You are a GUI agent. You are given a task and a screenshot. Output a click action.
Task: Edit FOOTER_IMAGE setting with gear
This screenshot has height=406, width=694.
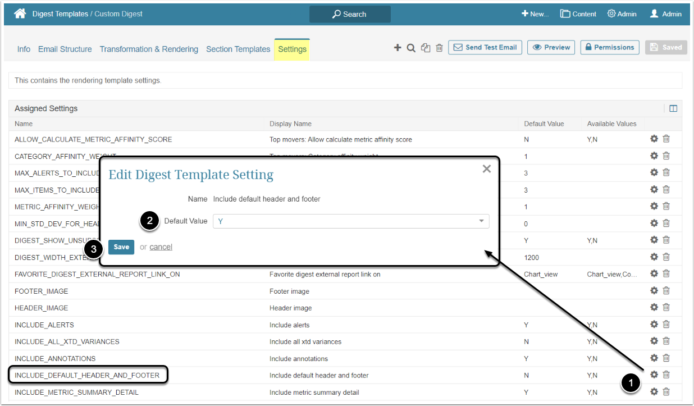tap(654, 290)
